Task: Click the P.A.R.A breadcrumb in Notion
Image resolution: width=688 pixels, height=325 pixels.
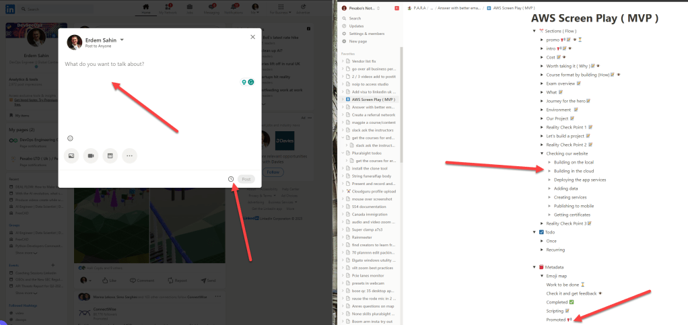Action: click(417, 8)
